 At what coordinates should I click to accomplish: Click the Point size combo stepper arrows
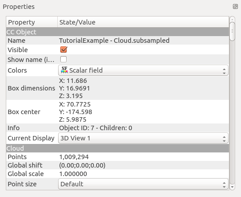[224, 185]
